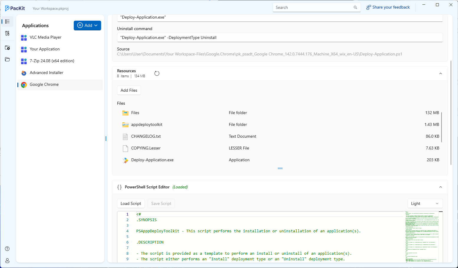Refresh the Resources list
Image resolution: width=458 pixels, height=268 pixels.
click(157, 73)
